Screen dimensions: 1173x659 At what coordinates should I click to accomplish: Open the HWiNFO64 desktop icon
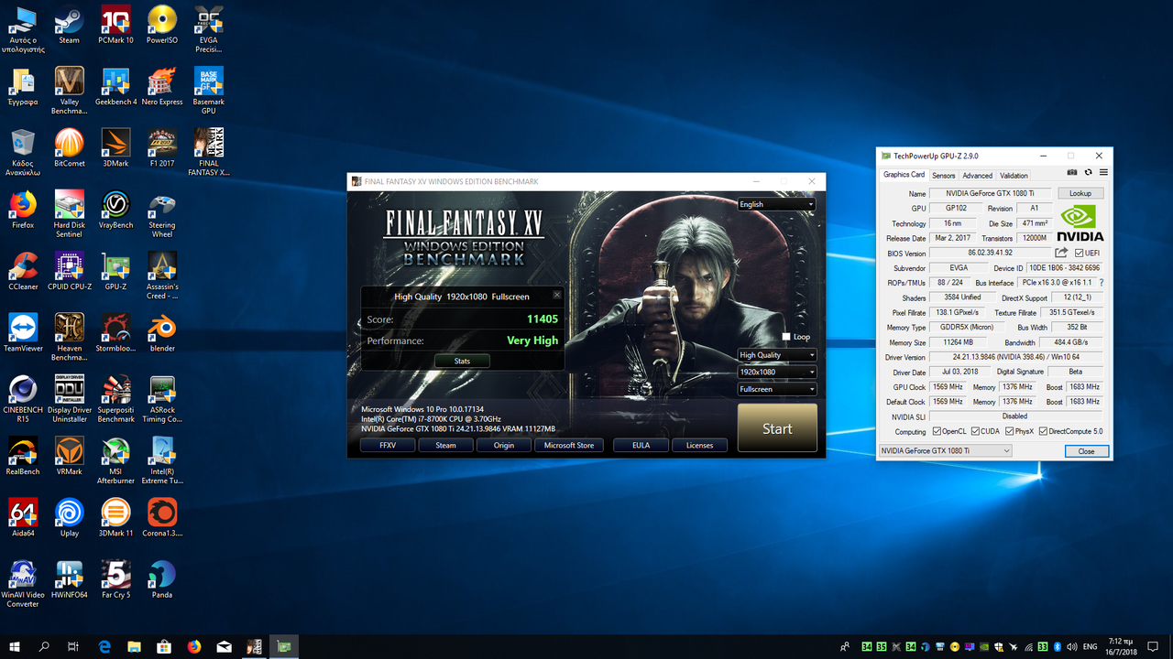(70, 578)
